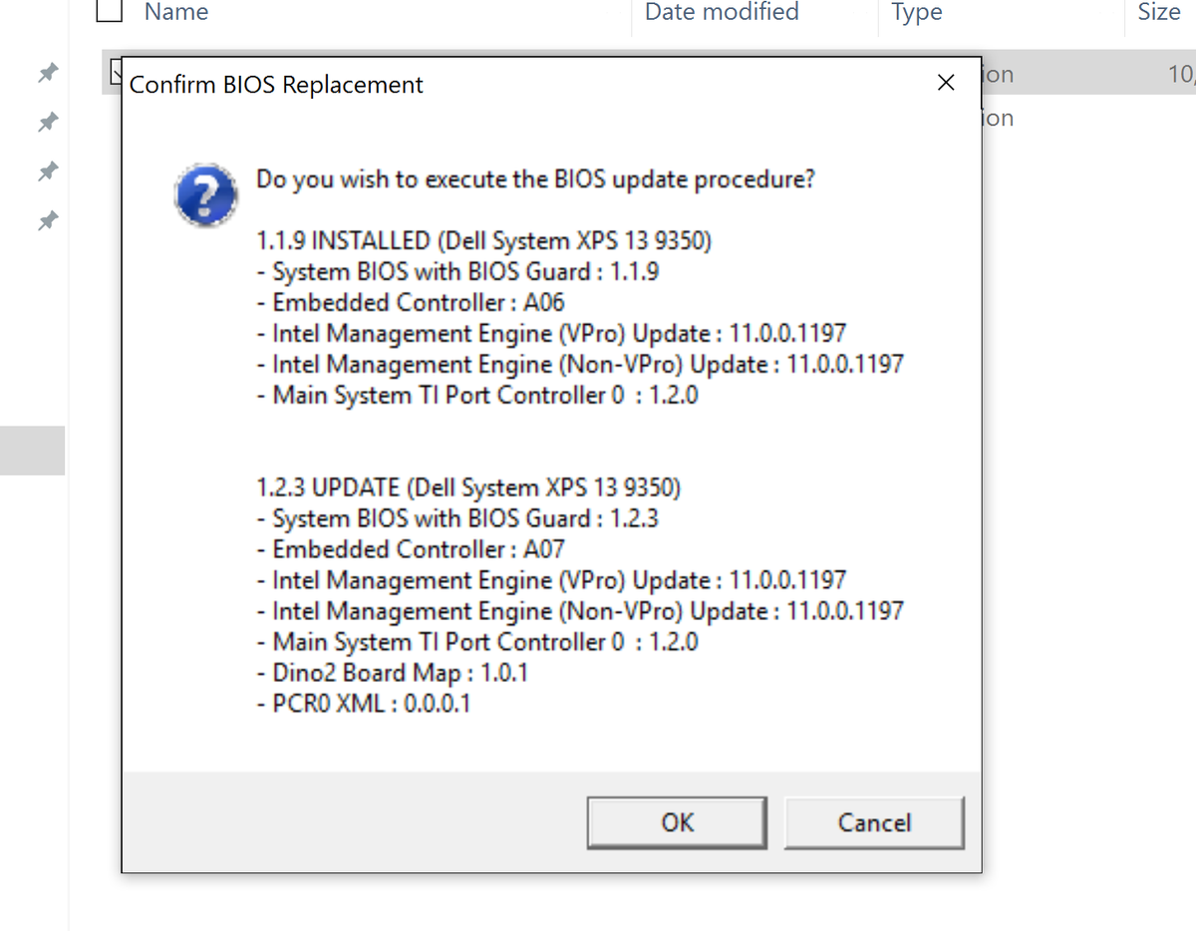Click the bottom pin icon in the sidebar
The height and width of the screenshot is (931, 1196).
coord(46,220)
